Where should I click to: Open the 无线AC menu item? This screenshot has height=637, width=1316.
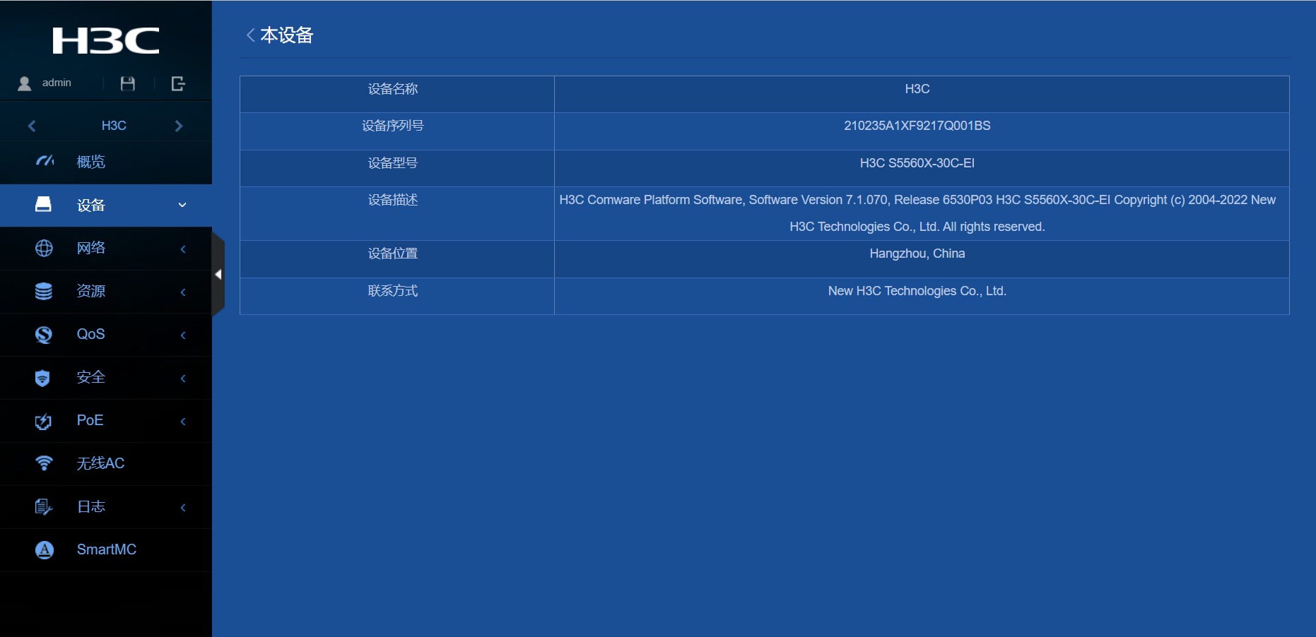[106, 463]
